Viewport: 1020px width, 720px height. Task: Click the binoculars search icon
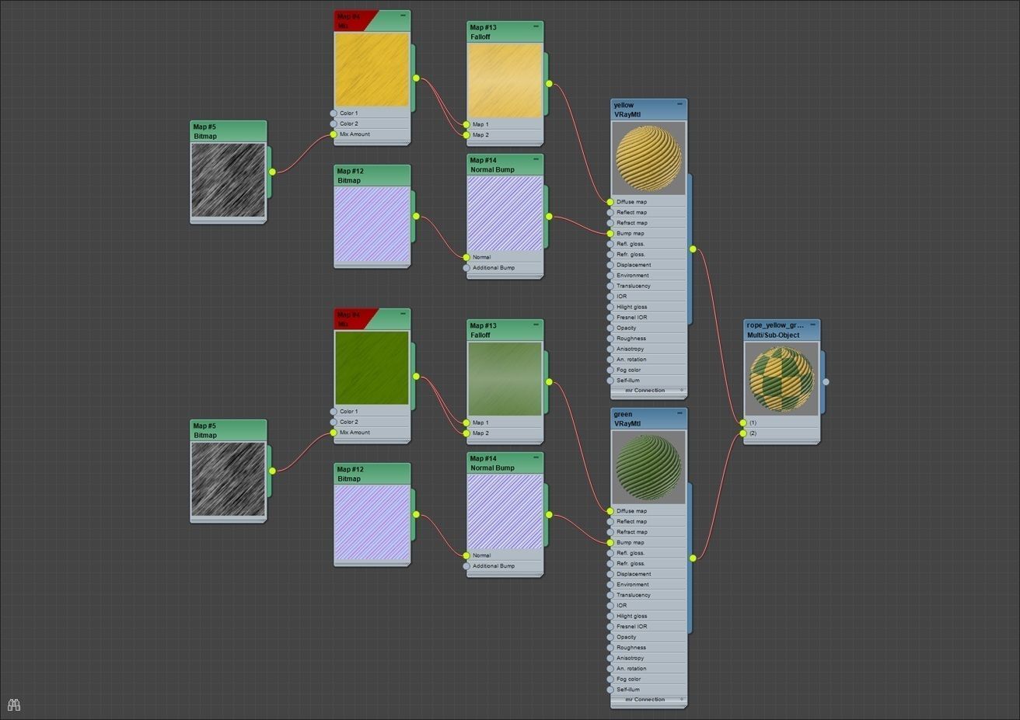point(13,704)
